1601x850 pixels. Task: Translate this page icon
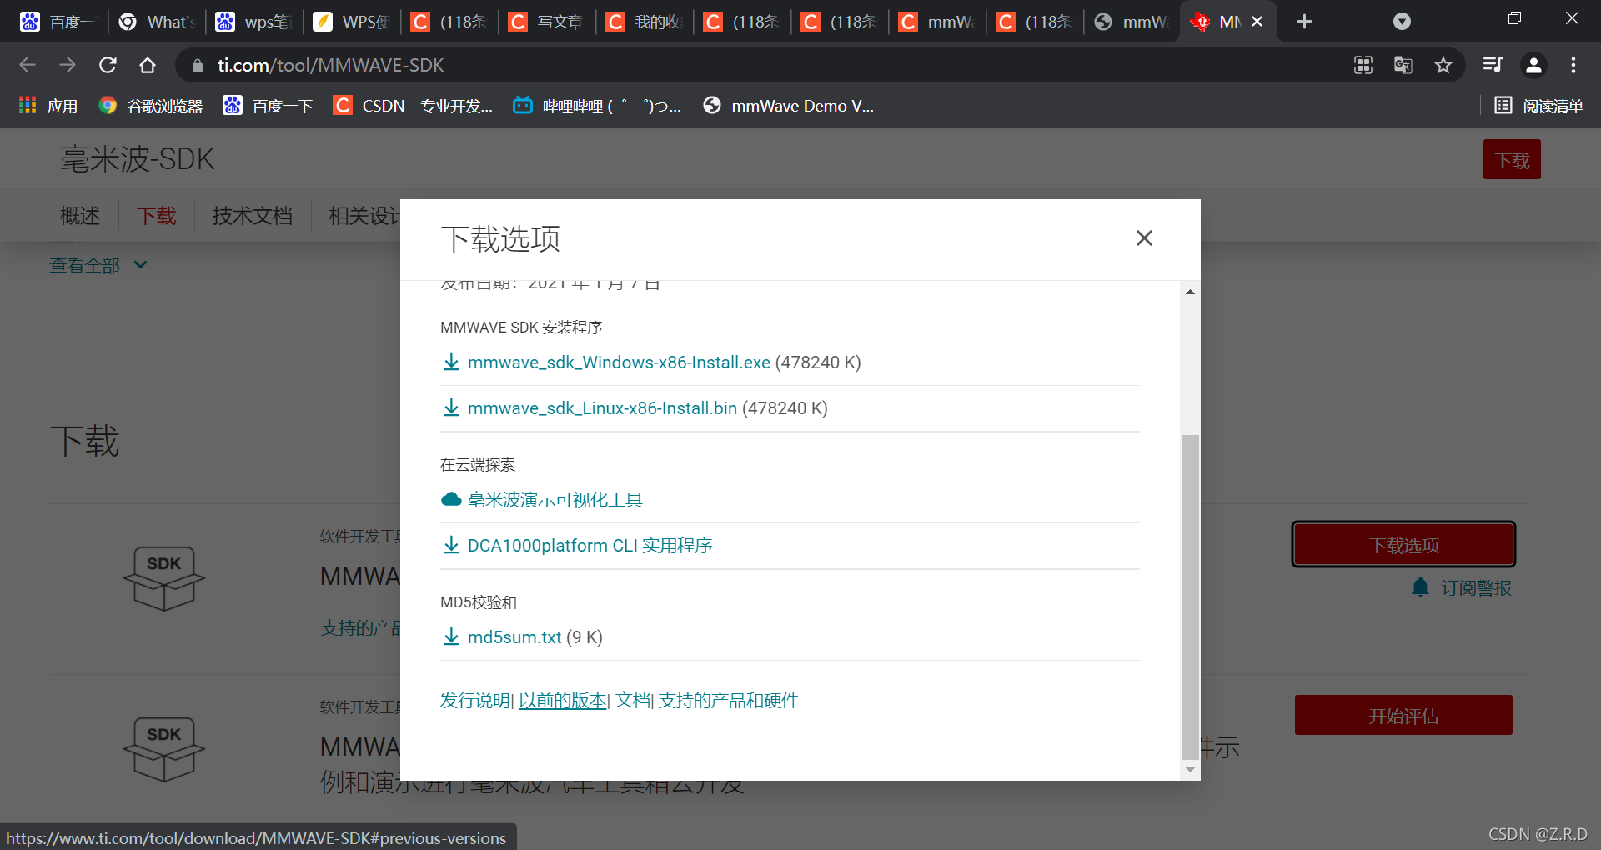click(x=1403, y=65)
